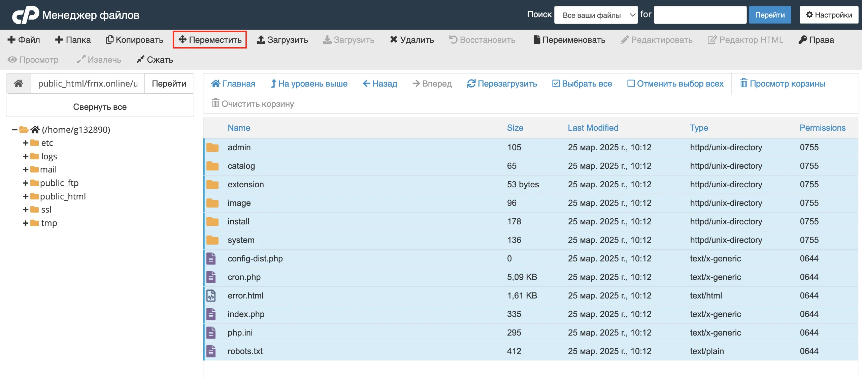Click the blue Перейти search button

(x=770, y=15)
